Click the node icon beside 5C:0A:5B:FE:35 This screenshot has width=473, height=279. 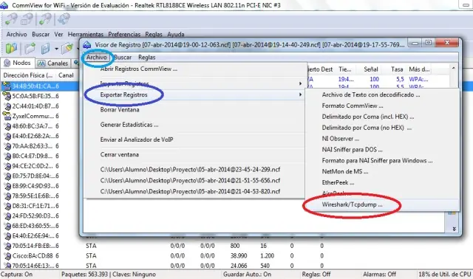(7, 96)
